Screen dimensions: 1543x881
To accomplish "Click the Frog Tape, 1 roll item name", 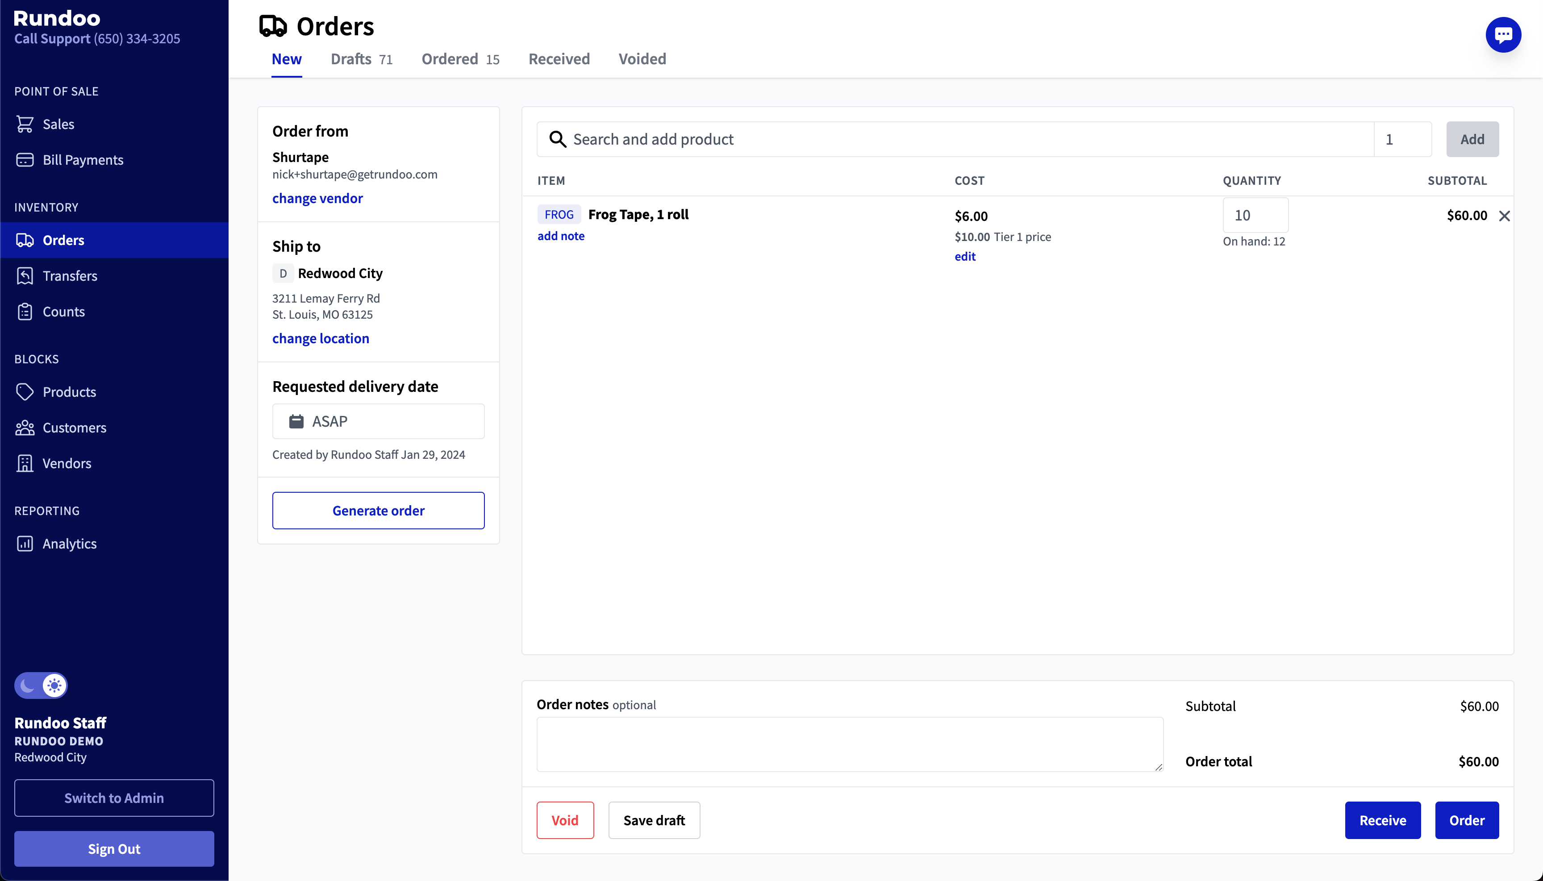I will click(x=638, y=215).
